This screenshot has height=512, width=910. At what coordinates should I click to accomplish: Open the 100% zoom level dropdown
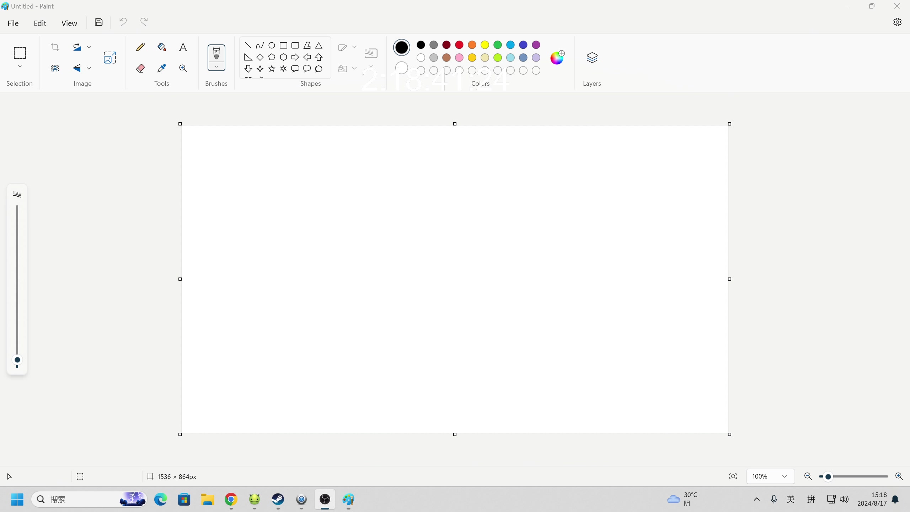(x=771, y=476)
